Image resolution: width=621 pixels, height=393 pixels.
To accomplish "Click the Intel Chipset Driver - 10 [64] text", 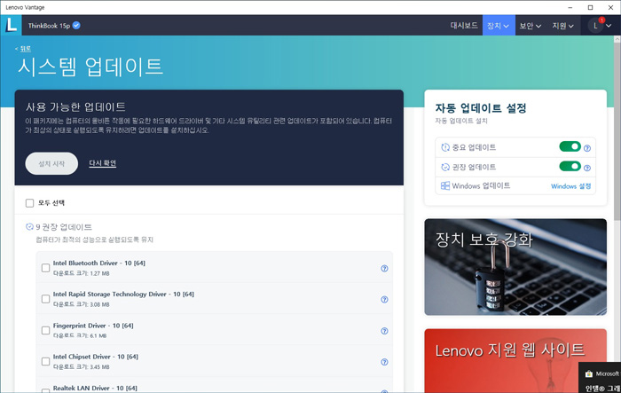I will tap(96, 357).
